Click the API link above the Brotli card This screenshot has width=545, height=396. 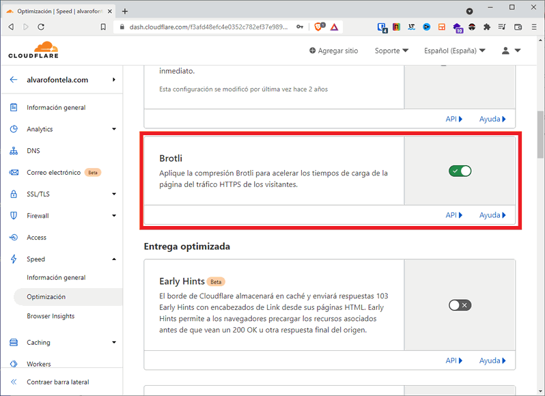[454, 119]
